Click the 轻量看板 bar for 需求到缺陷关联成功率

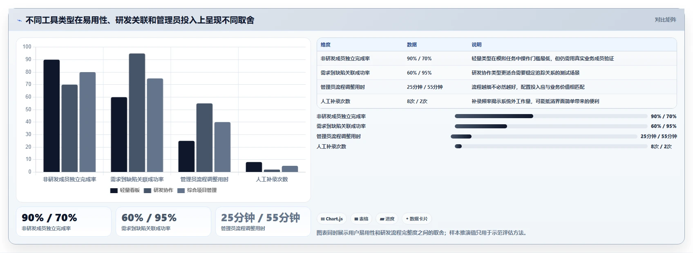(x=119, y=134)
